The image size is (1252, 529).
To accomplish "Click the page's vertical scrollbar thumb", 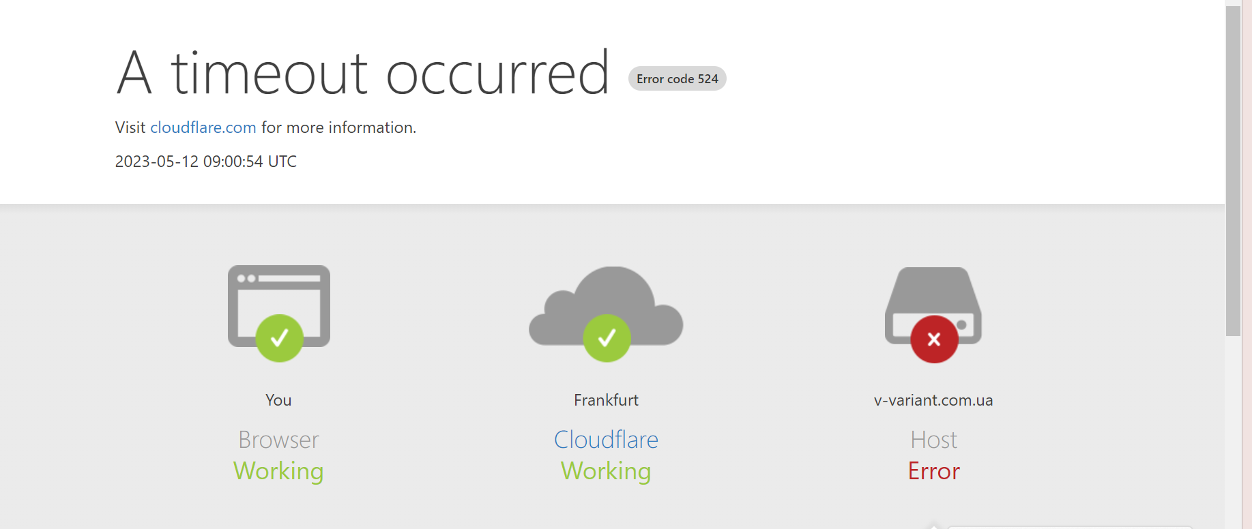I will (x=1233, y=170).
